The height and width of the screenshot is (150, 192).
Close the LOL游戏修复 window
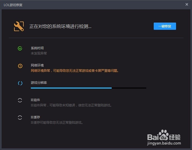pos(187,5)
